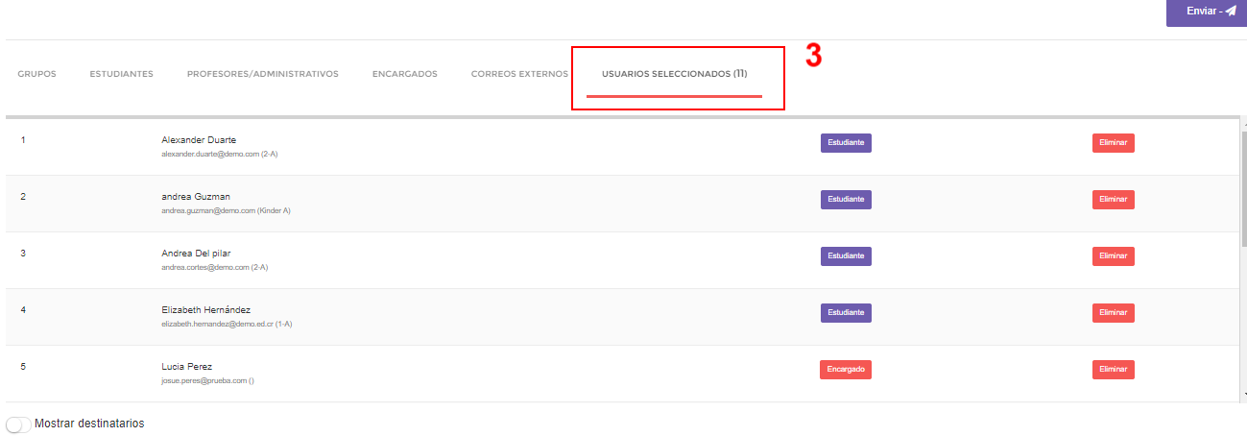
Task: Go to the Encargados tab
Action: [404, 74]
